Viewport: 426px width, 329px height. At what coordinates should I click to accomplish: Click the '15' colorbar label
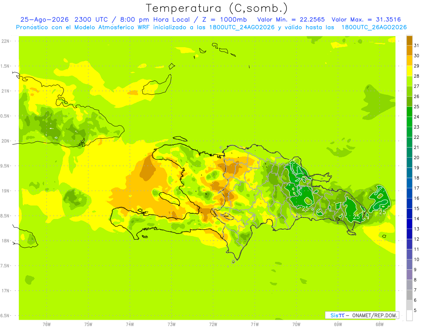point(417,209)
